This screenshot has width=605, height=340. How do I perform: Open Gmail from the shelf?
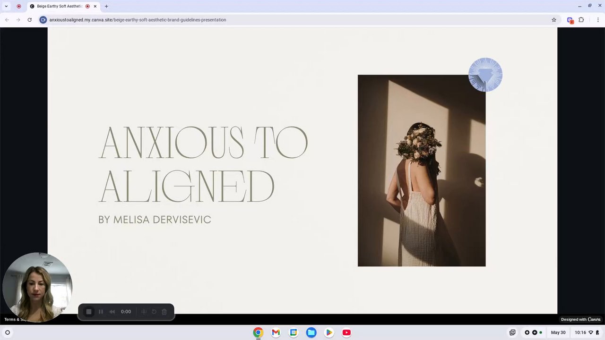276,332
